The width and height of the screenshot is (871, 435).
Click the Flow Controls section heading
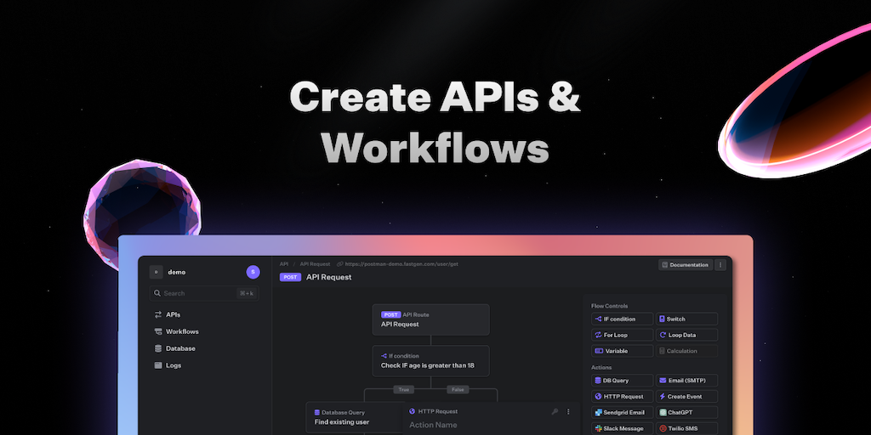609,306
